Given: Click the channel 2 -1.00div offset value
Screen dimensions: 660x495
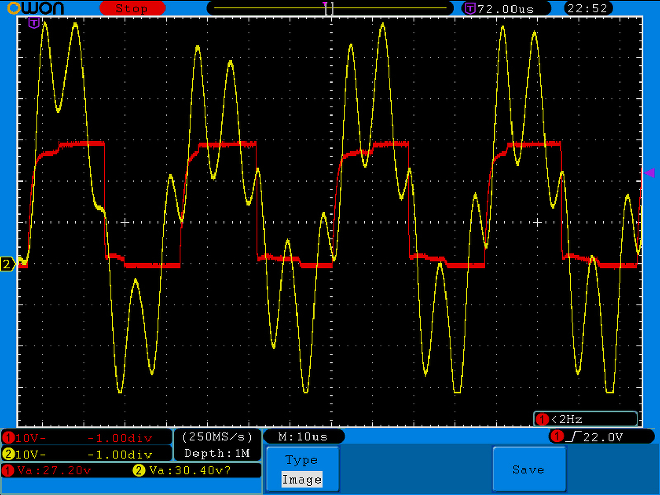Looking at the screenshot, I should (x=120, y=454).
